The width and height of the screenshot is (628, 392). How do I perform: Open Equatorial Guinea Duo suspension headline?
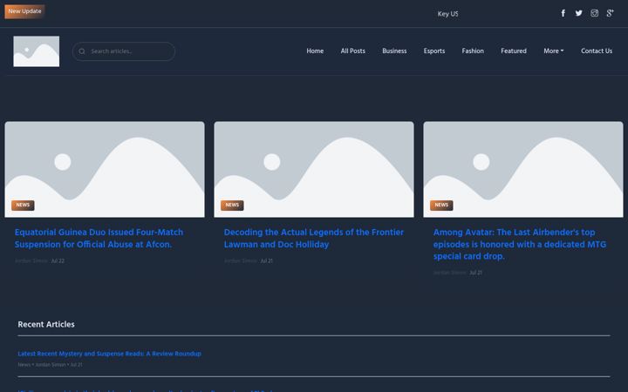[x=99, y=239]
